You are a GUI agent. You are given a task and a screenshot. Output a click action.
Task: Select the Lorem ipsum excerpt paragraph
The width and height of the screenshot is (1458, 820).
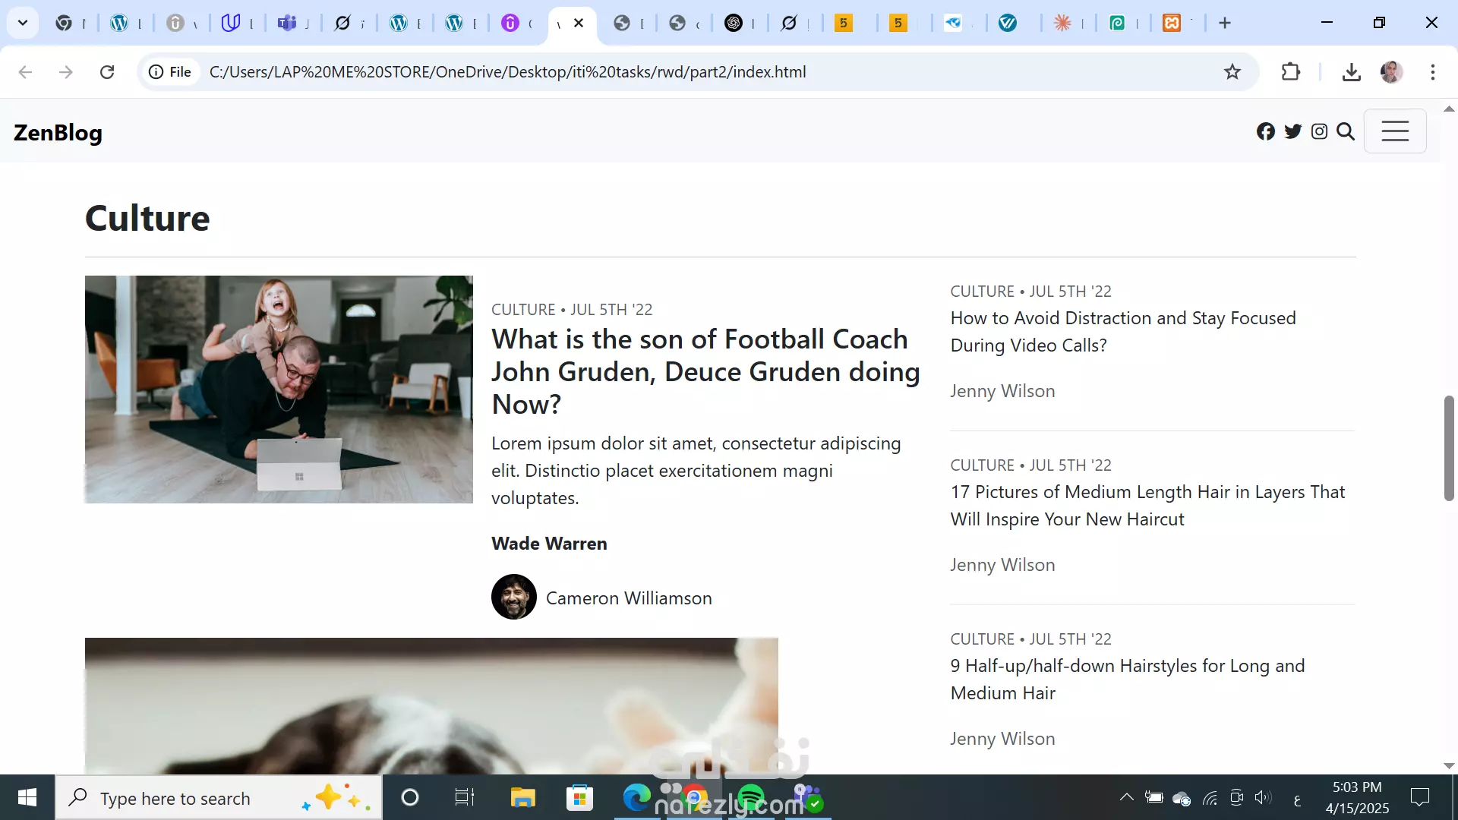coord(696,471)
